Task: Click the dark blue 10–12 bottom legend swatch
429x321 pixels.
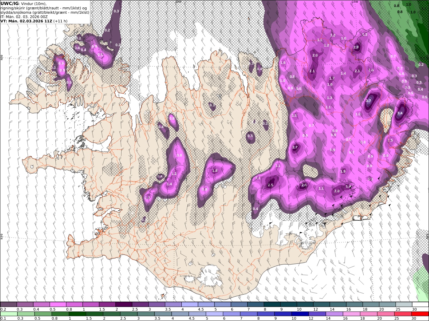Action: point(300,314)
